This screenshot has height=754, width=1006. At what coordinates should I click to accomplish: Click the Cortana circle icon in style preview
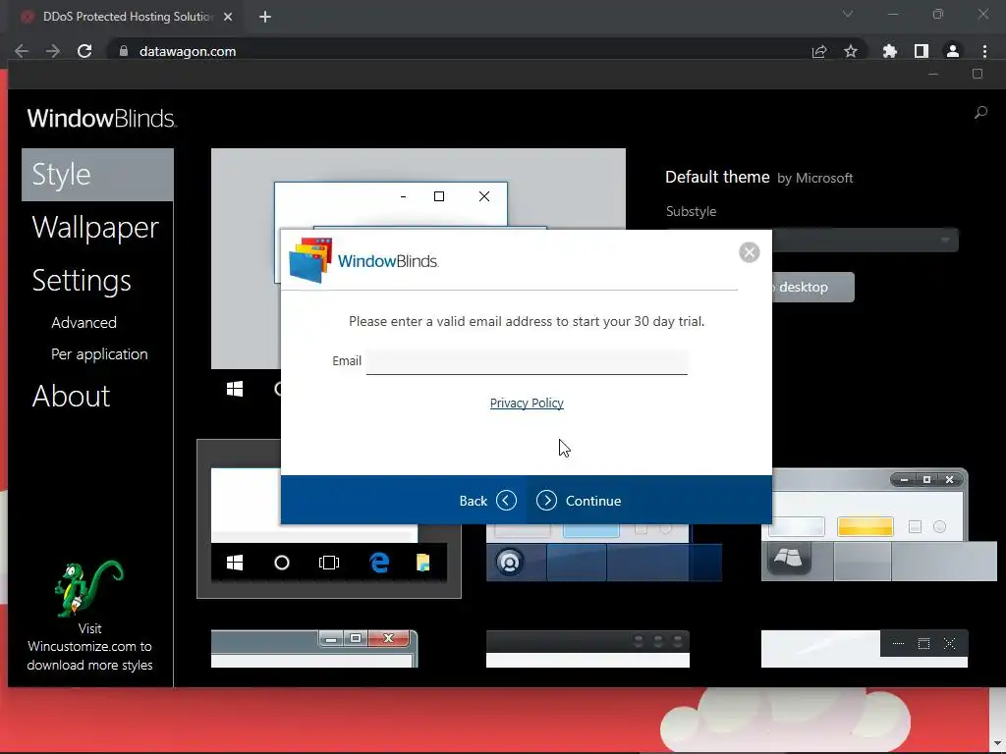pyautogui.click(x=282, y=563)
